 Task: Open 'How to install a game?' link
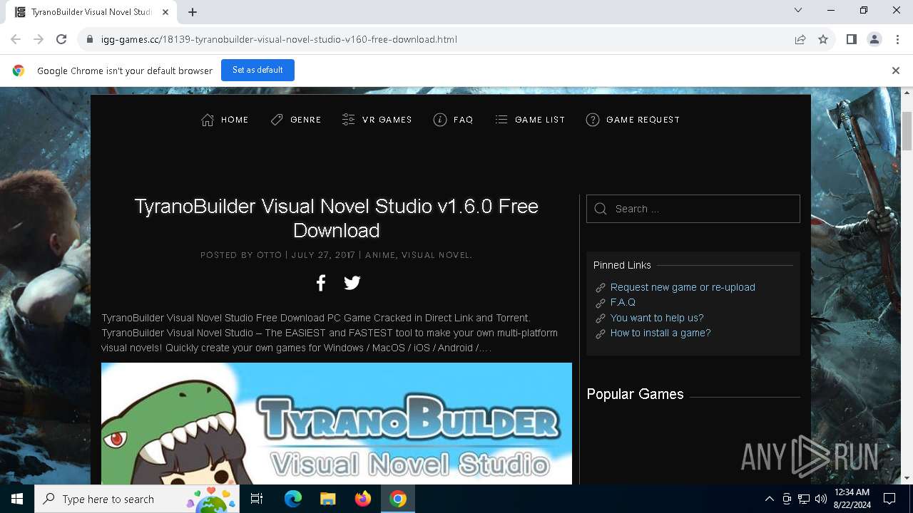[660, 333]
